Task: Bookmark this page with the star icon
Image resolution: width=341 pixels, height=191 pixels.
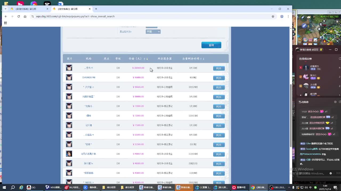Action: click(x=273, y=16)
